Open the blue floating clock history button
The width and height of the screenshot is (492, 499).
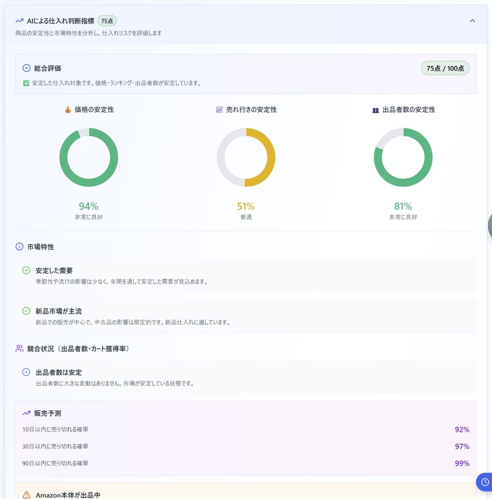[485, 482]
